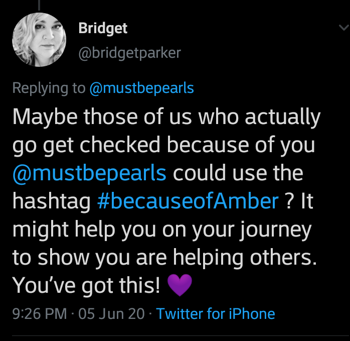This screenshot has width=350, height=341.
Task: Click the line might help you on your journey
Action: pyautogui.click(x=162, y=230)
